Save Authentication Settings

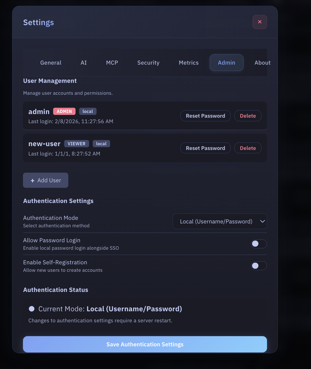[x=145, y=344]
